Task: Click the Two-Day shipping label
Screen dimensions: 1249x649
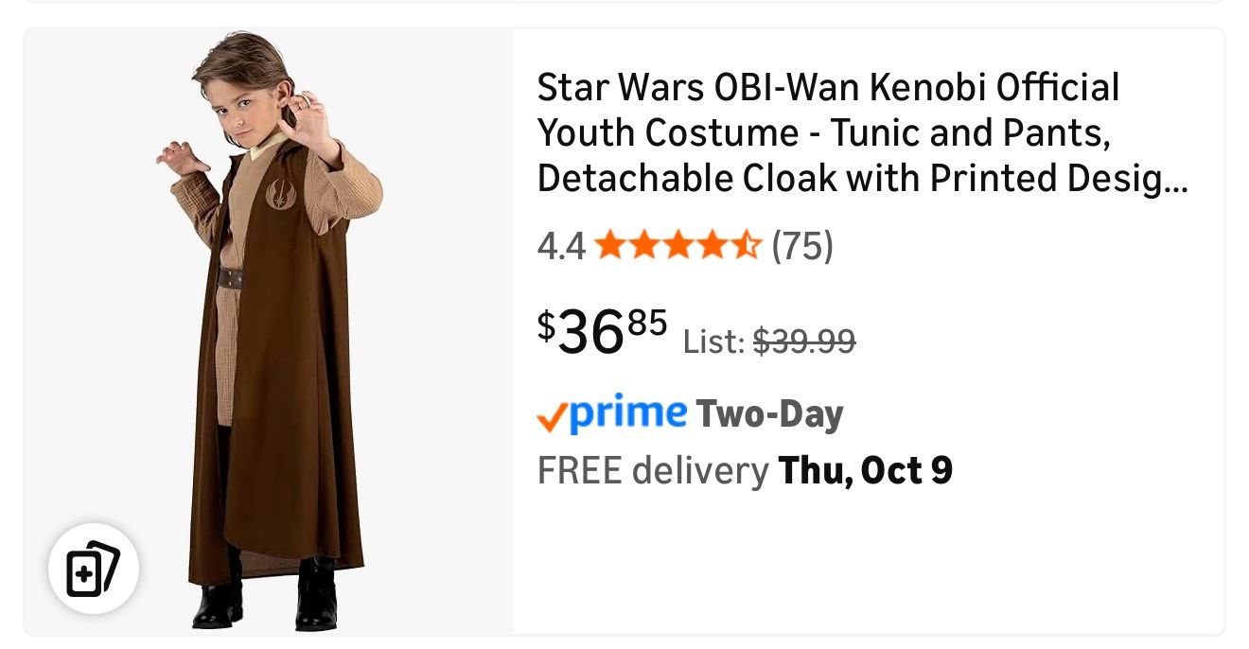Action: (768, 415)
